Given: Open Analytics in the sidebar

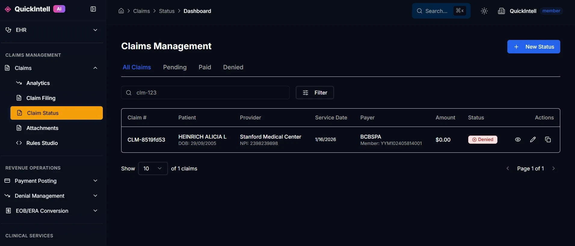Looking at the screenshot, I should click(57, 83).
